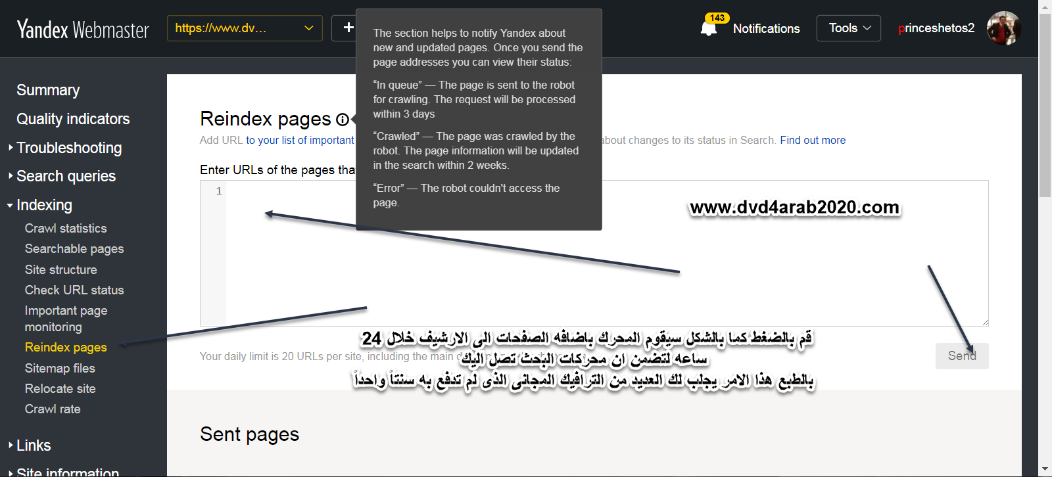Click the page vertical scrollbar
Image resolution: width=1052 pixels, height=477 pixels.
tap(1045, 105)
